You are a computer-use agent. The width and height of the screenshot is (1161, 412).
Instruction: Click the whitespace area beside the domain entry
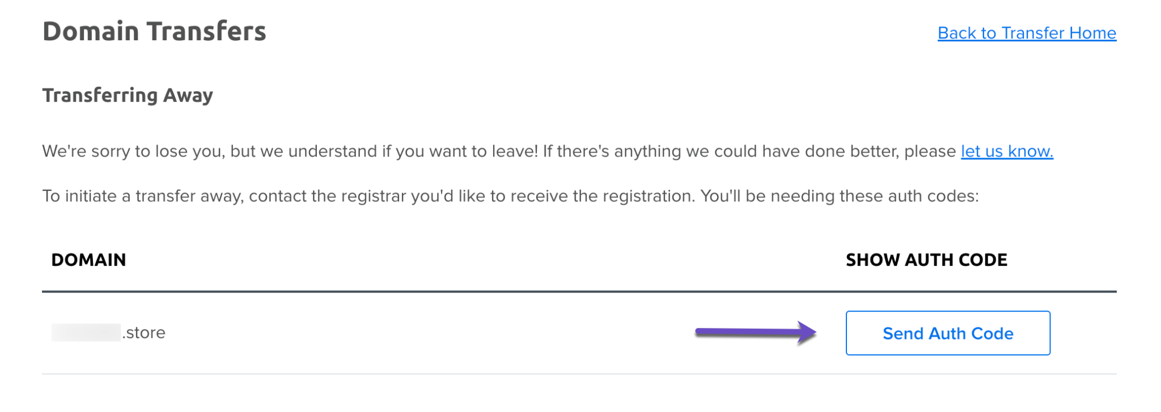[x=397, y=333]
